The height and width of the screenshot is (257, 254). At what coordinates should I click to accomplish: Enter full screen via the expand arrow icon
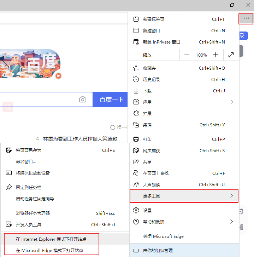(231, 55)
